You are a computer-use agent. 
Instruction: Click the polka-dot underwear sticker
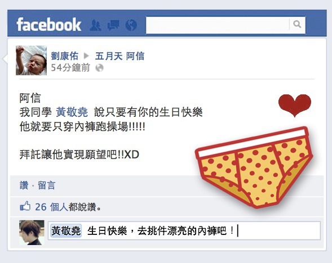coord(254,167)
